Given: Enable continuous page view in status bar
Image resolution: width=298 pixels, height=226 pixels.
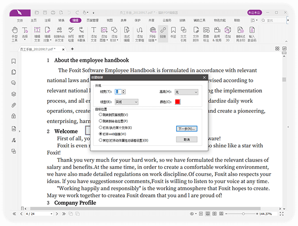Looking at the screenshot, I should point(208,214).
